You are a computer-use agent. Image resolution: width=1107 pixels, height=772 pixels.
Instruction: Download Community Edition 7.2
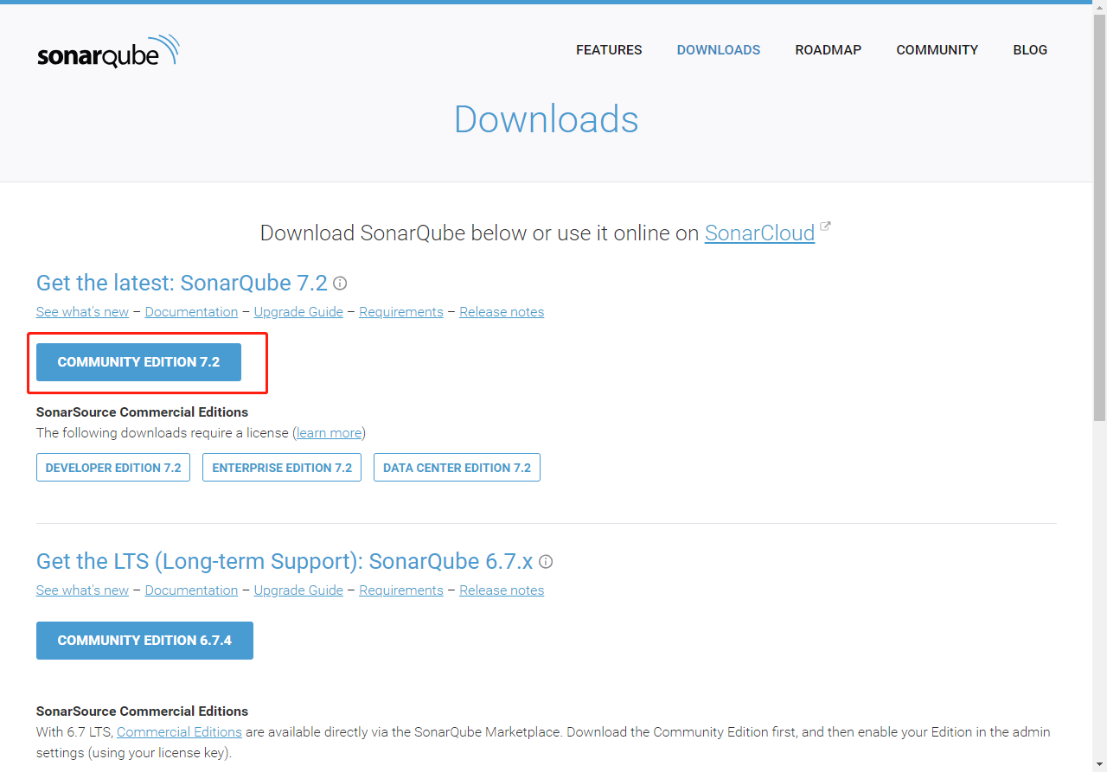[x=138, y=362]
